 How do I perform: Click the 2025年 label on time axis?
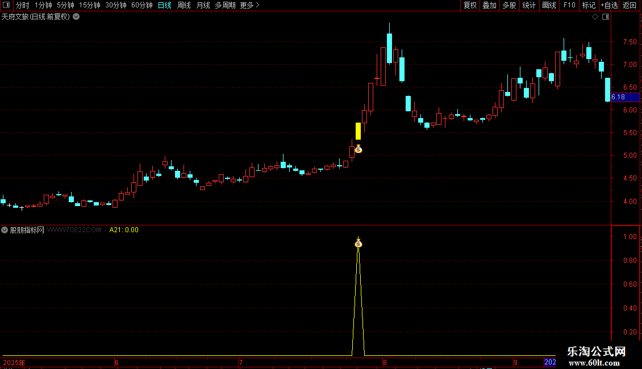(x=14, y=362)
